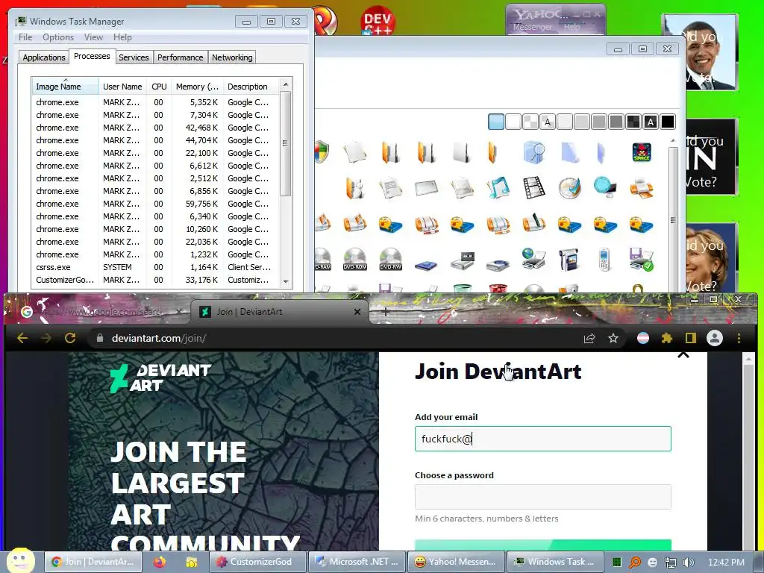The width and height of the screenshot is (764, 573).
Task: Click the Choose a password field
Action: click(x=543, y=496)
